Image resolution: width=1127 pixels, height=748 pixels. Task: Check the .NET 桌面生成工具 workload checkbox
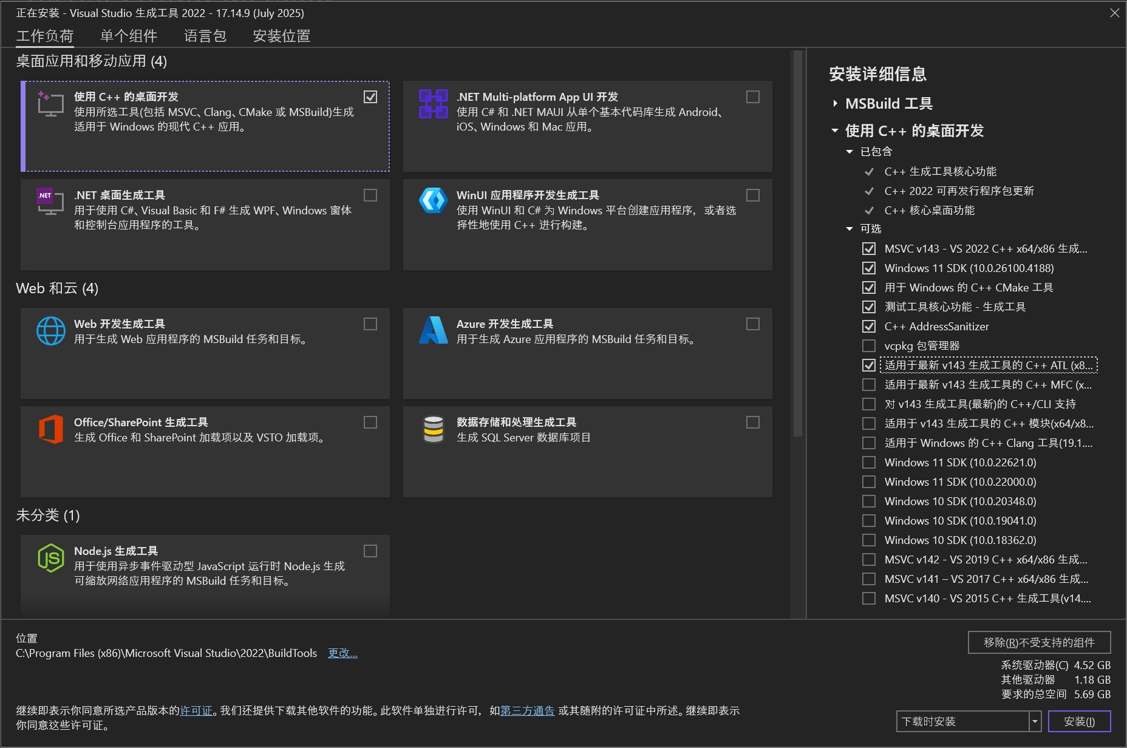[x=370, y=195]
